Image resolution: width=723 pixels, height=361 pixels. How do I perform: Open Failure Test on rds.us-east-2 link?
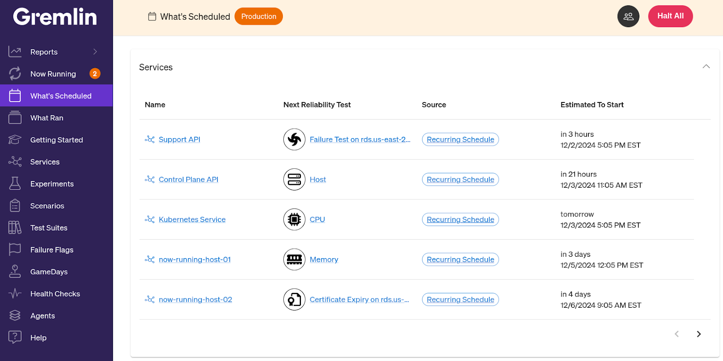pyautogui.click(x=360, y=139)
